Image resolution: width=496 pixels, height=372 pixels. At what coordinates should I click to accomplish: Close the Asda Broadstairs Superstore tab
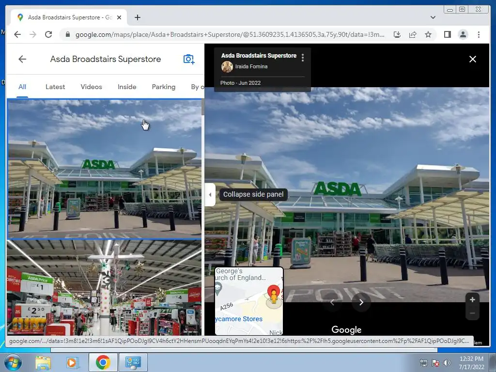pos(119,17)
